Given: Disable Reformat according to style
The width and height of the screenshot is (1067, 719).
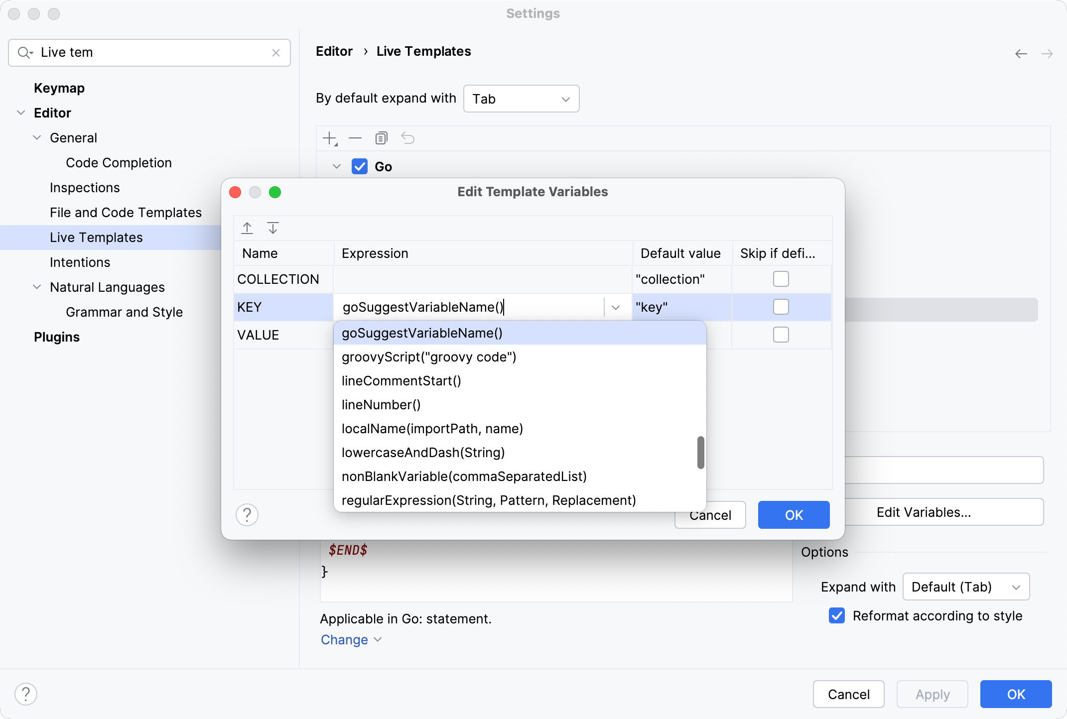Looking at the screenshot, I should tap(836, 615).
